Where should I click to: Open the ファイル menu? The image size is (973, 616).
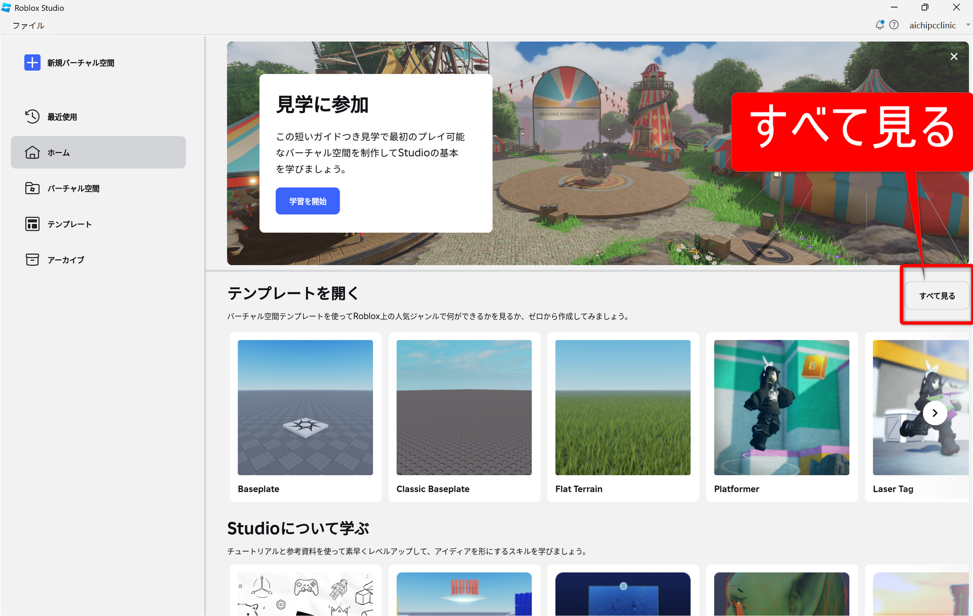(28, 25)
